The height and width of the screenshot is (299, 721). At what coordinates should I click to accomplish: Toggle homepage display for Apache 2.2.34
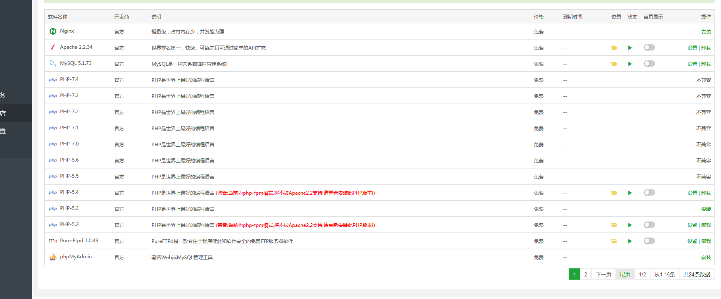pyautogui.click(x=649, y=48)
